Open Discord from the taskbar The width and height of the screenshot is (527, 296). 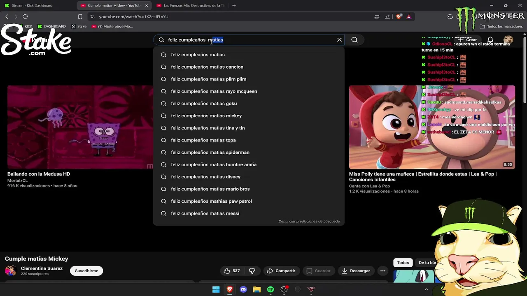(x=243, y=289)
